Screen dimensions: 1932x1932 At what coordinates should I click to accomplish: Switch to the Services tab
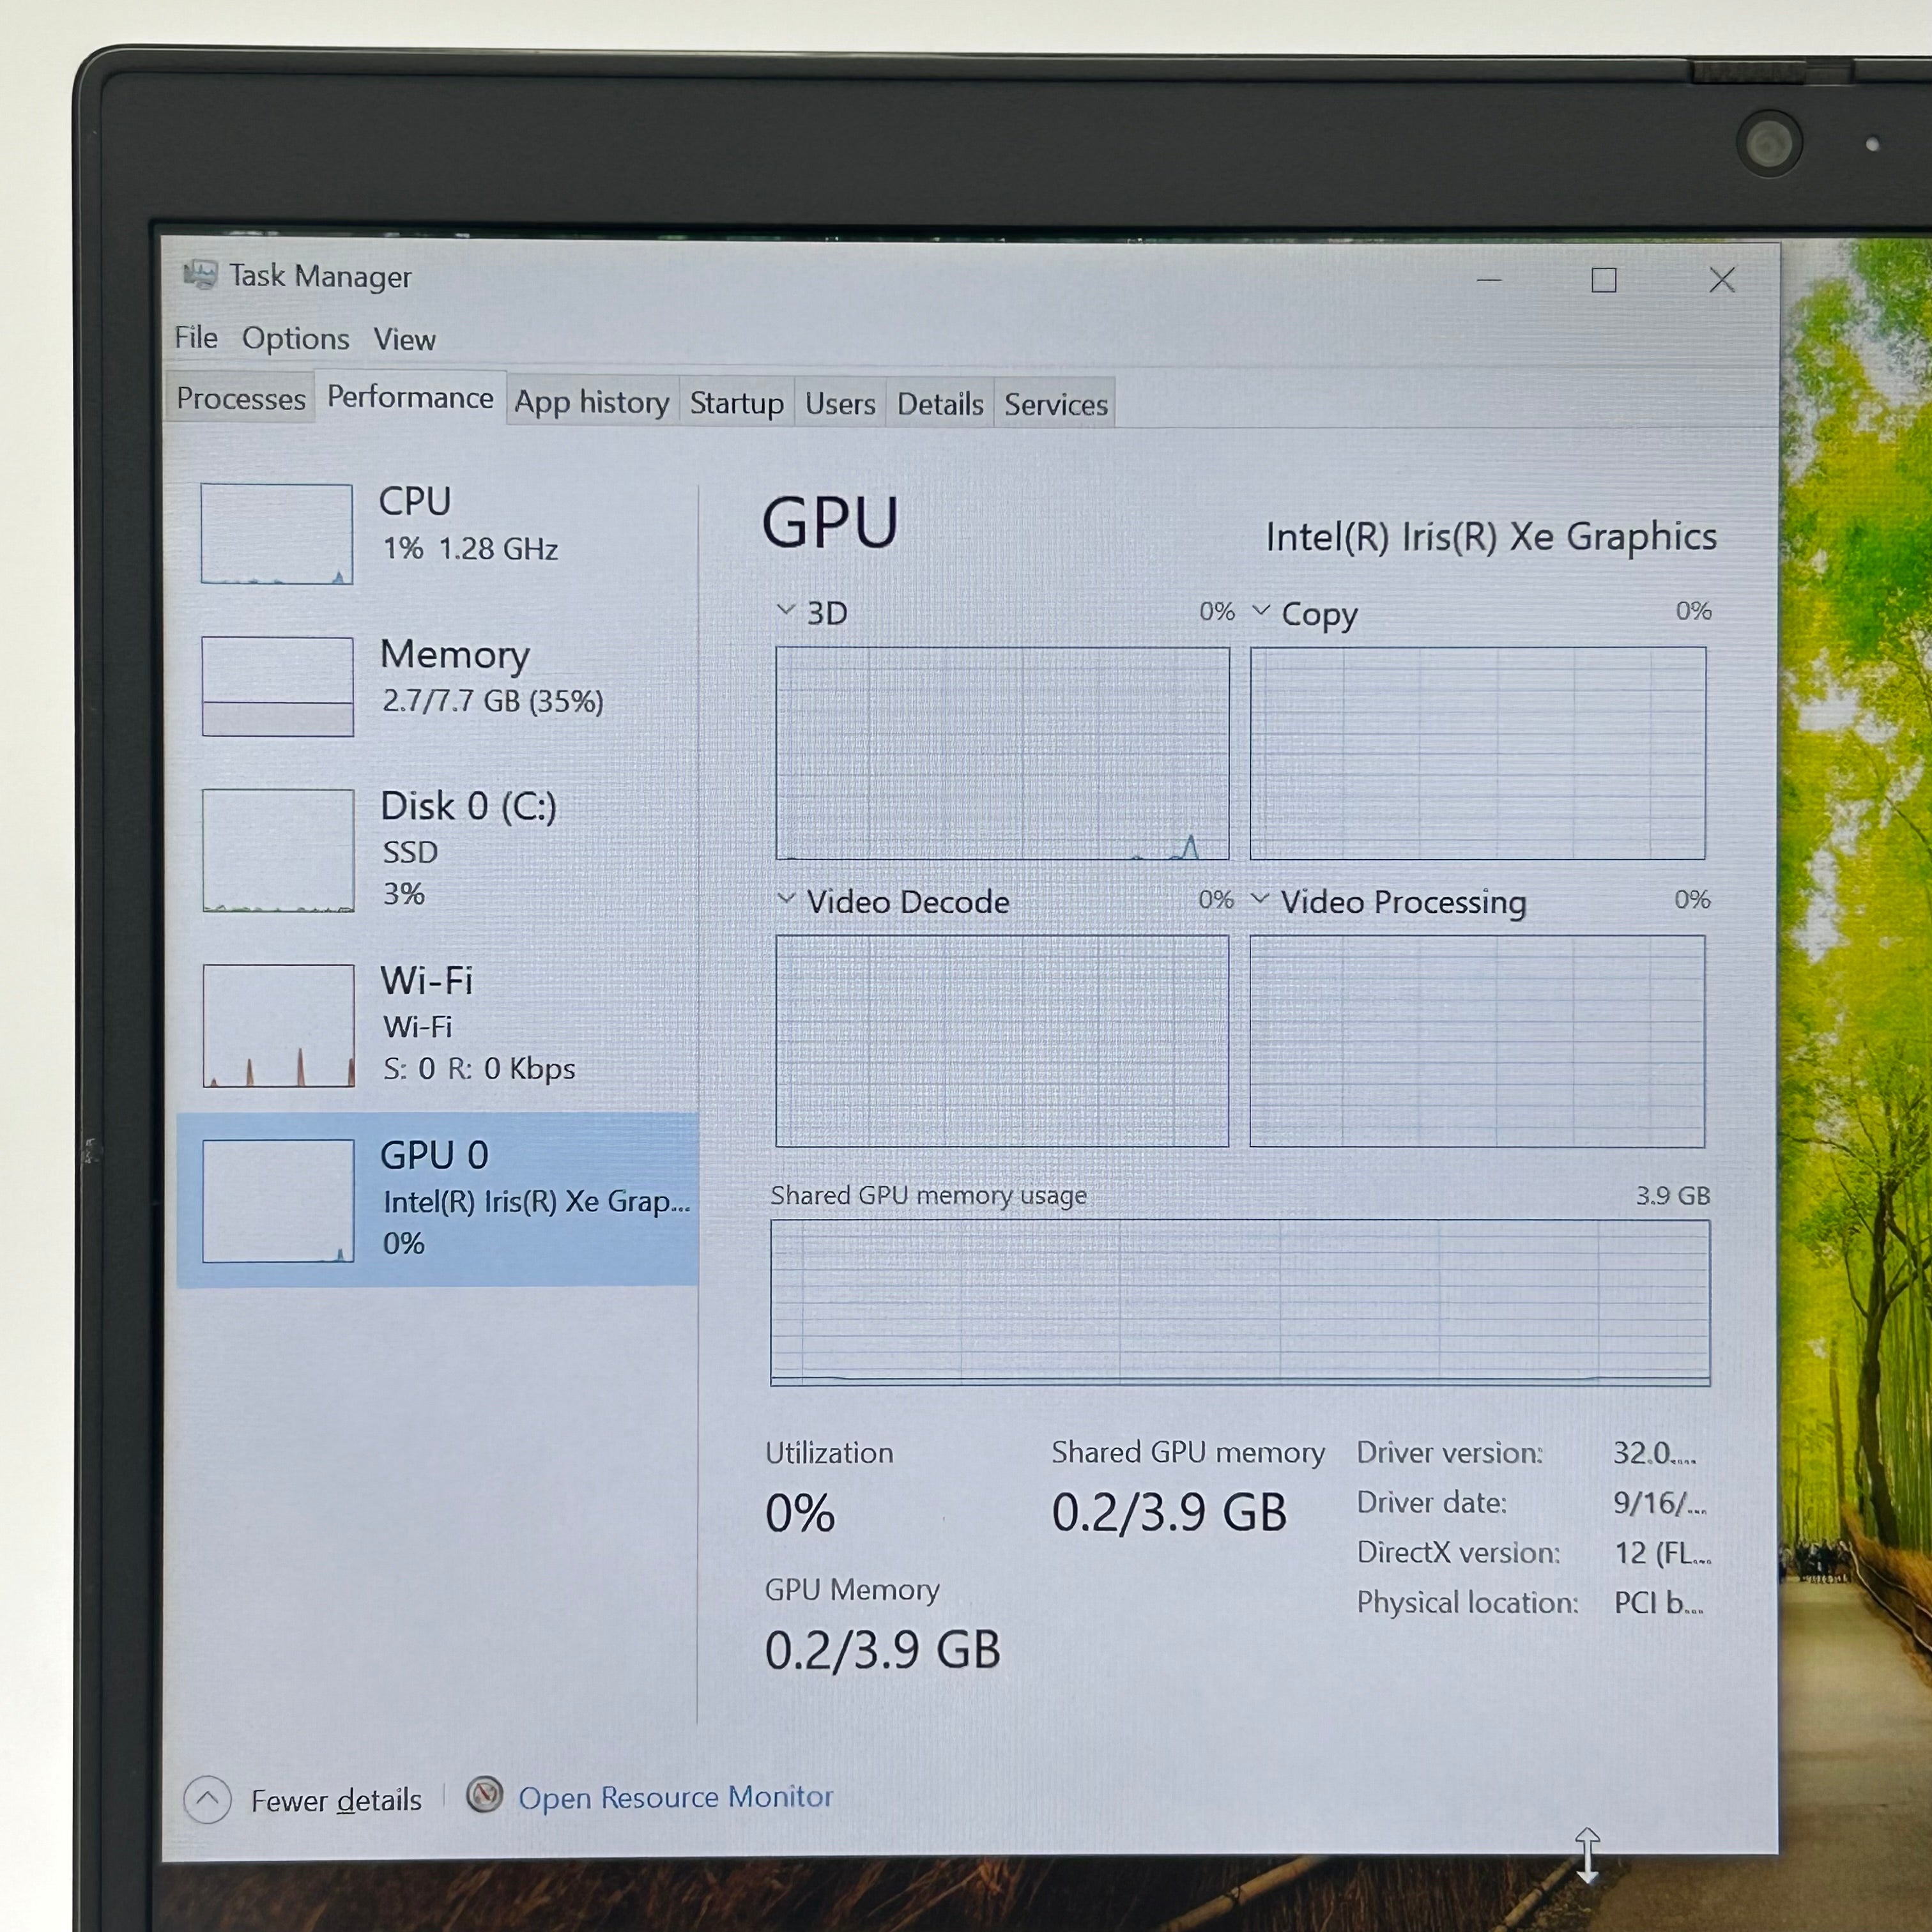(1055, 405)
